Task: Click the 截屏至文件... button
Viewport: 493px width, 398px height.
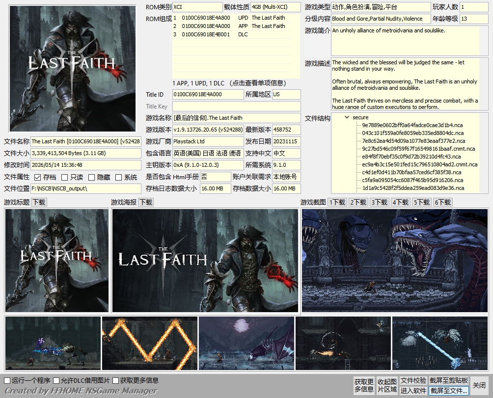Action: coord(449,391)
